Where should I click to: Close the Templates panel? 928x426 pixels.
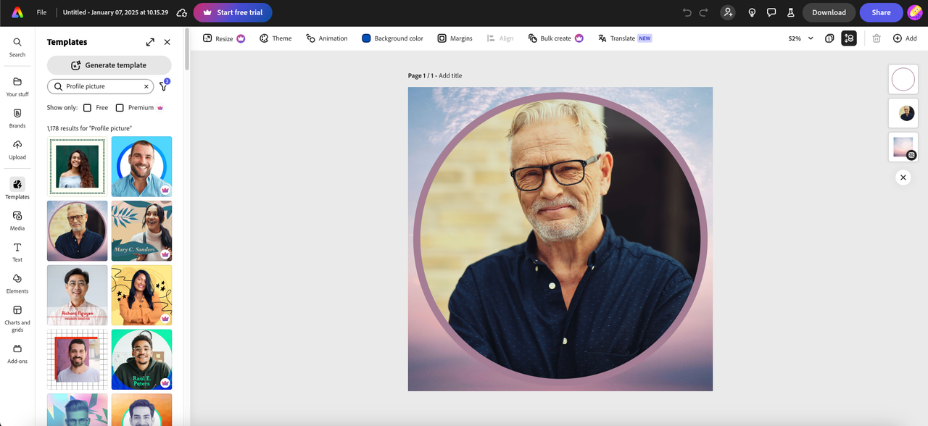coord(167,42)
